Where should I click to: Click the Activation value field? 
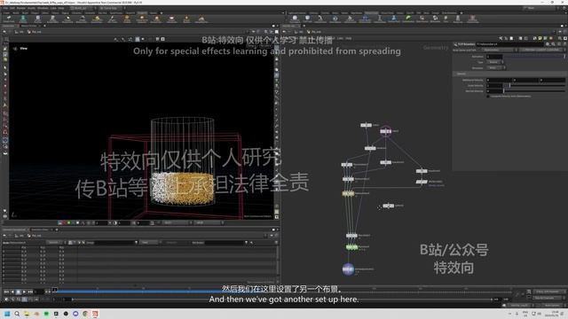coord(494,57)
